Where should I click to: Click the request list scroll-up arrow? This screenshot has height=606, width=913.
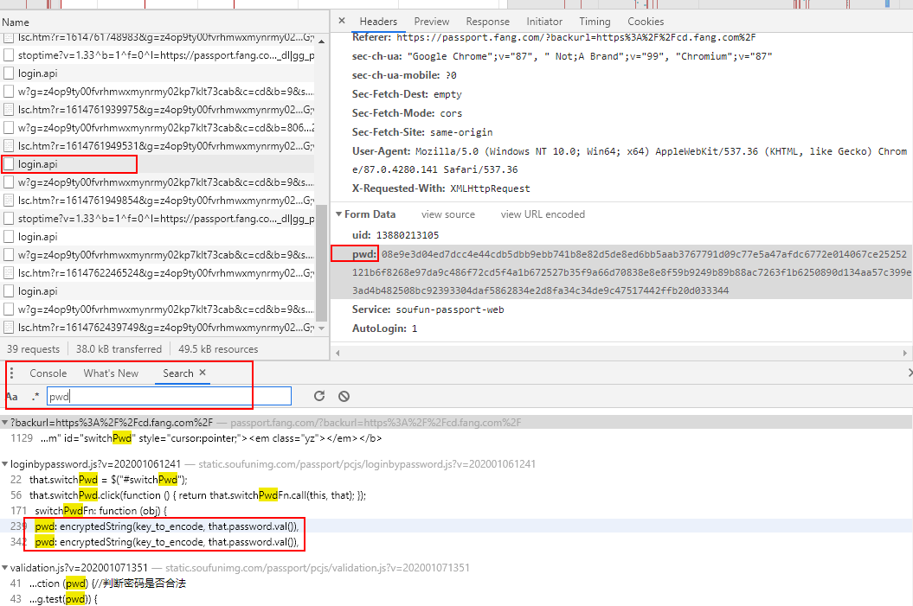click(x=322, y=40)
